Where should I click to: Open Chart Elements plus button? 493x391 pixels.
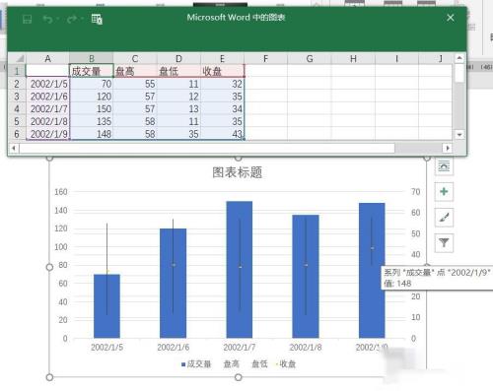(x=444, y=191)
